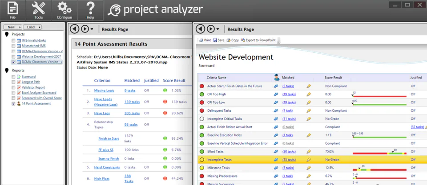The image size is (427, 185).
Task: Open the Finish to Start link
Action: click(109, 138)
